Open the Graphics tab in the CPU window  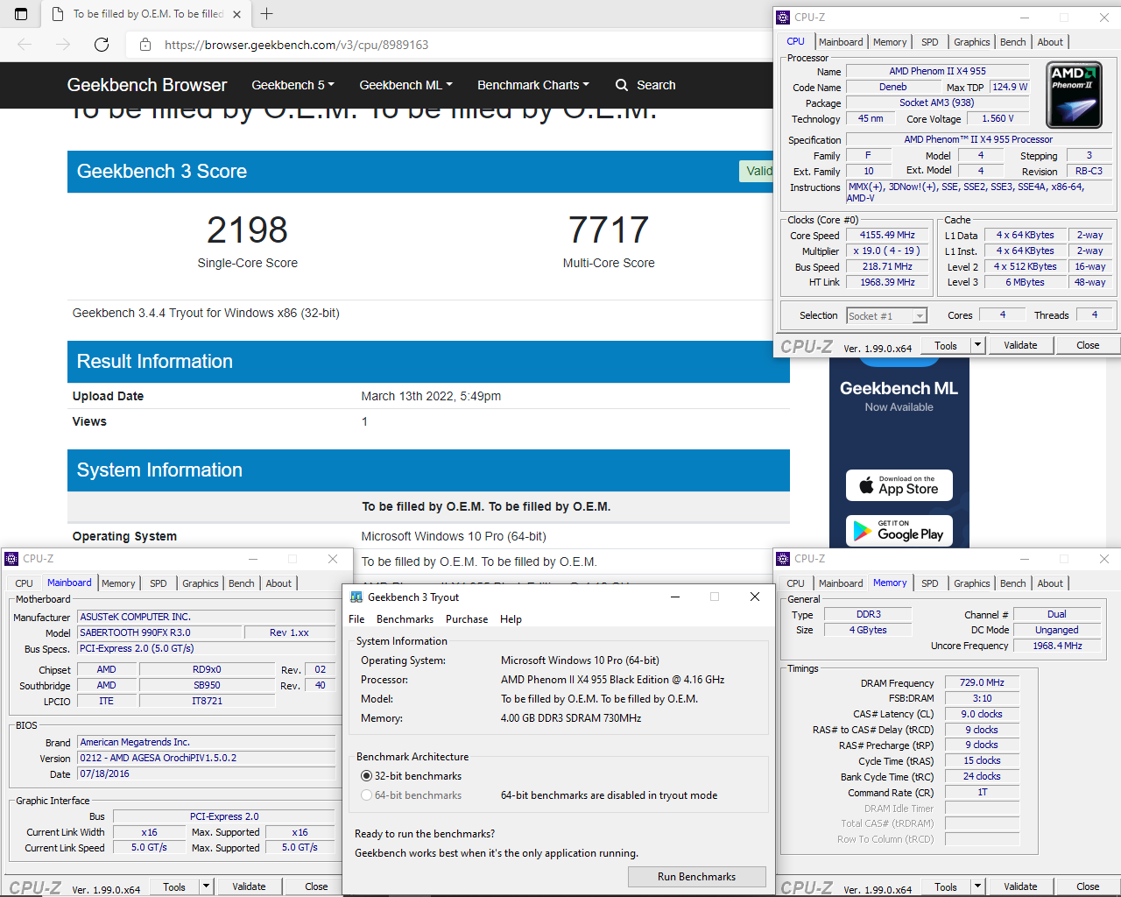pos(972,42)
